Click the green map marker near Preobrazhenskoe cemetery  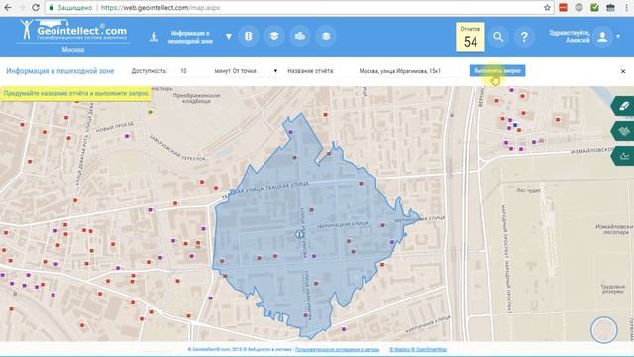pos(151,112)
